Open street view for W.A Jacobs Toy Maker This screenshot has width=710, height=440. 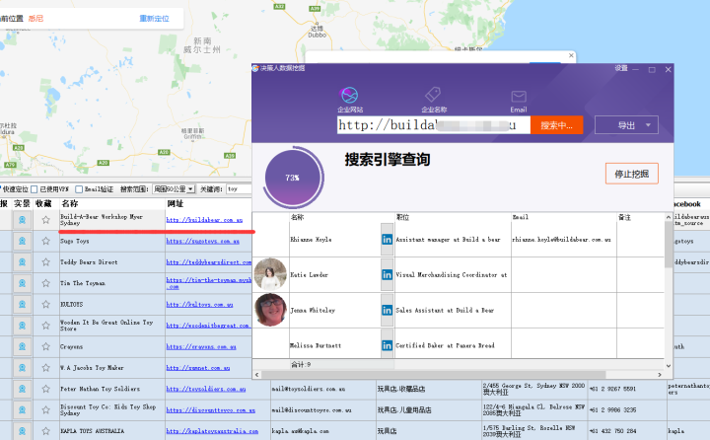tap(22, 368)
